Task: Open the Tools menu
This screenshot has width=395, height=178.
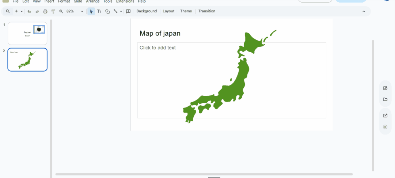Action: click(x=108, y=1)
